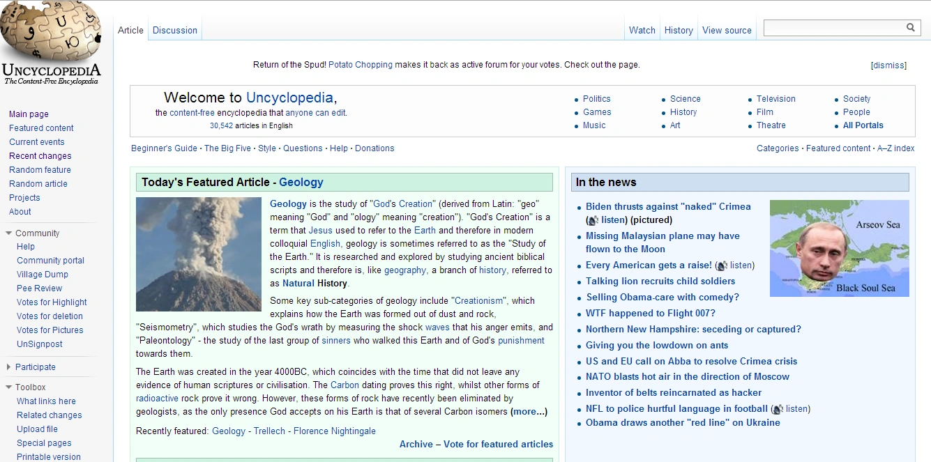Switch to the Article tab

pyautogui.click(x=130, y=30)
